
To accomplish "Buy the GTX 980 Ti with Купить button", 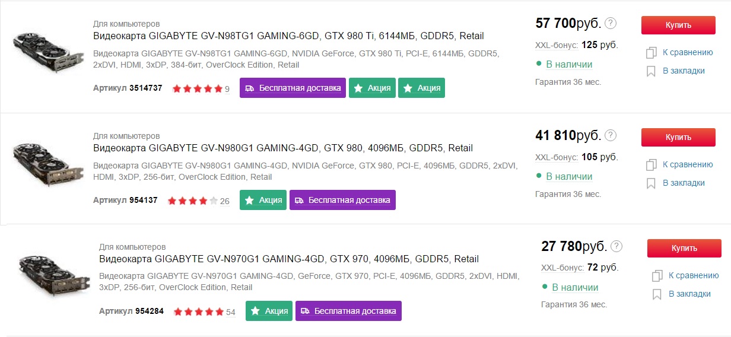I will pyautogui.click(x=678, y=25).
